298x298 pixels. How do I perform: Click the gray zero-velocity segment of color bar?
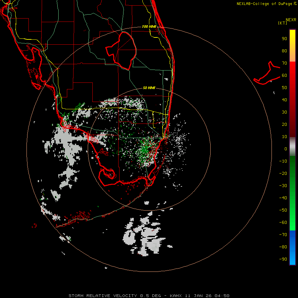pos(292,147)
